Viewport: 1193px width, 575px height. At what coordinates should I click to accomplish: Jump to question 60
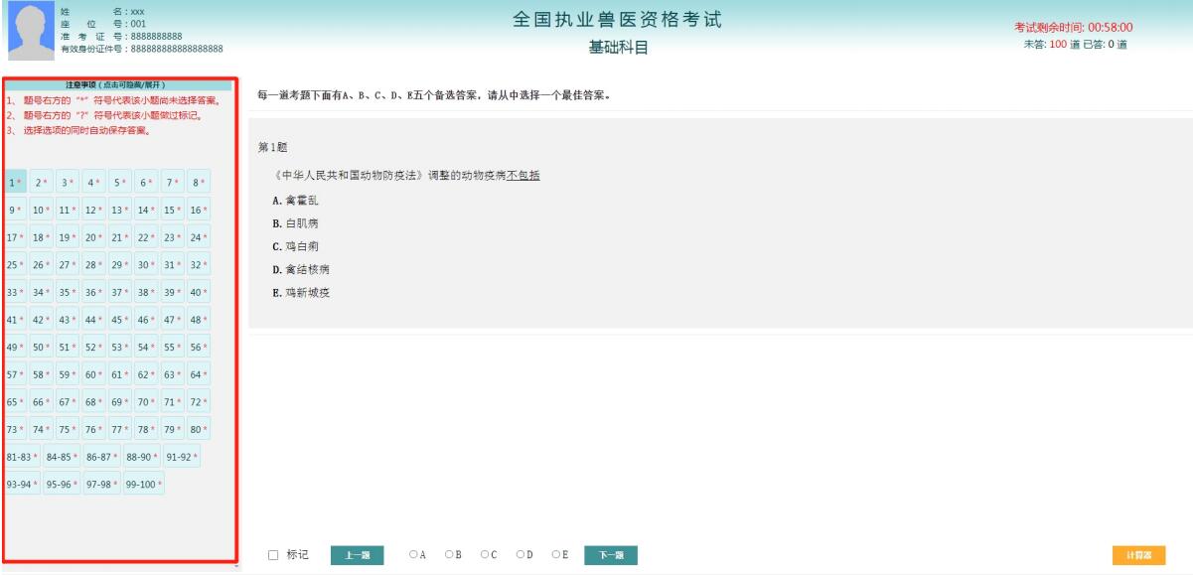click(93, 374)
